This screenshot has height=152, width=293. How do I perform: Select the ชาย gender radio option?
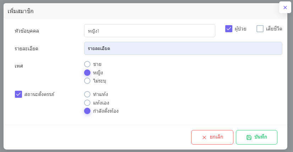87,64
